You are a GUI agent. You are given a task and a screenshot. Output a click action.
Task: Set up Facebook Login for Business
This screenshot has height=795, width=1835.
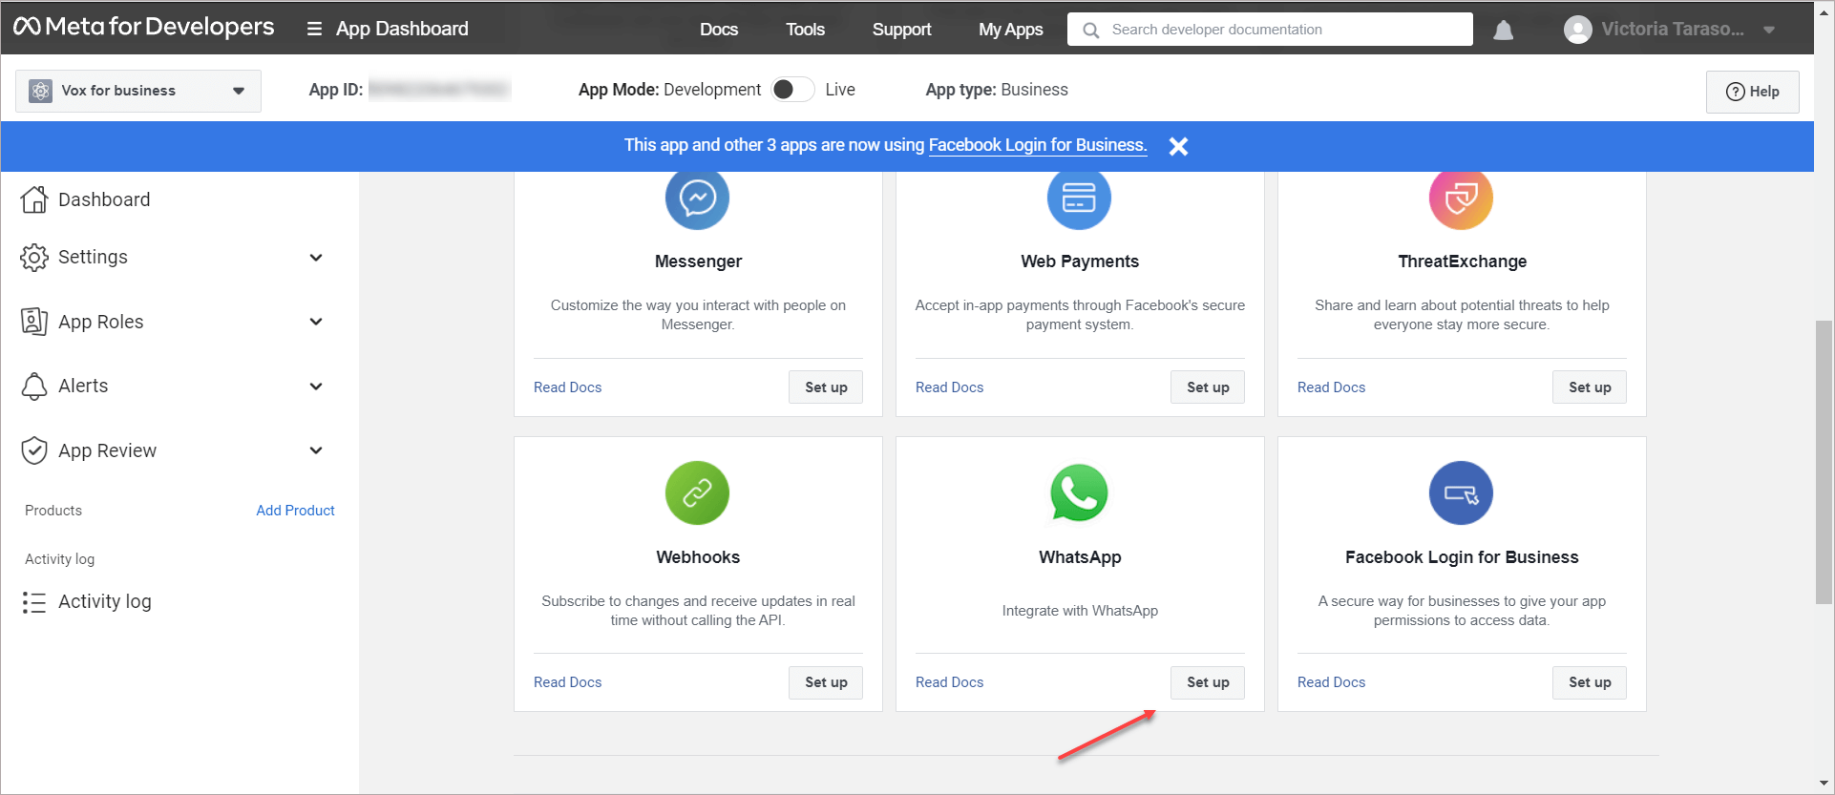click(x=1590, y=682)
